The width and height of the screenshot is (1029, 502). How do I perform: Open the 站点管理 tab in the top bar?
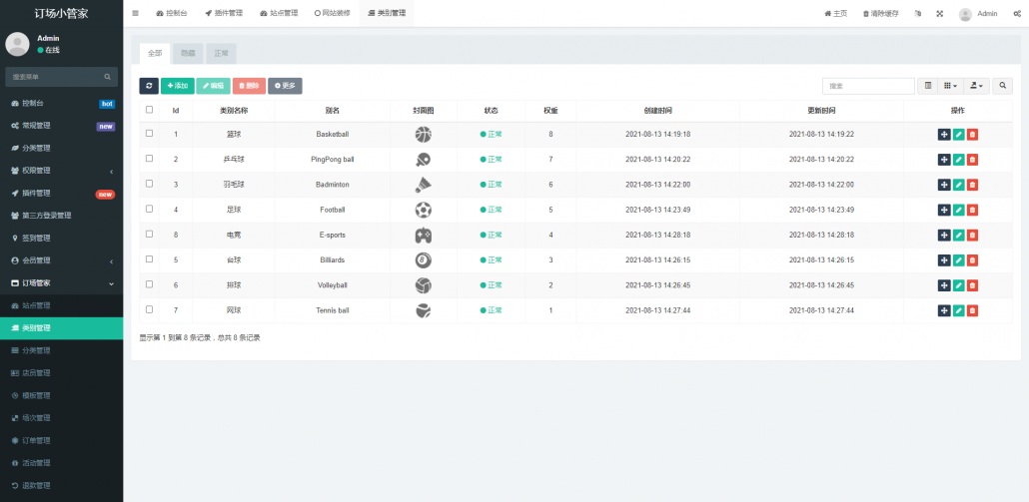(278, 14)
